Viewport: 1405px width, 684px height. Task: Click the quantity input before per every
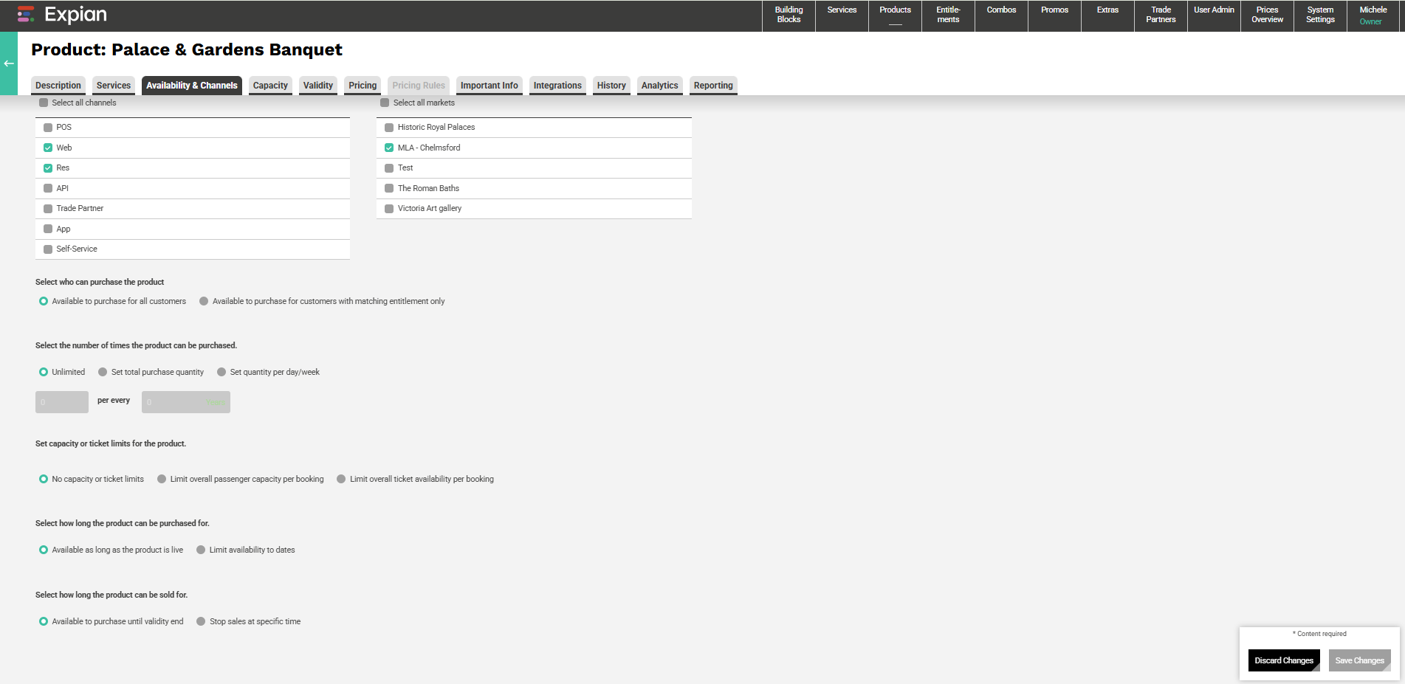(62, 402)
